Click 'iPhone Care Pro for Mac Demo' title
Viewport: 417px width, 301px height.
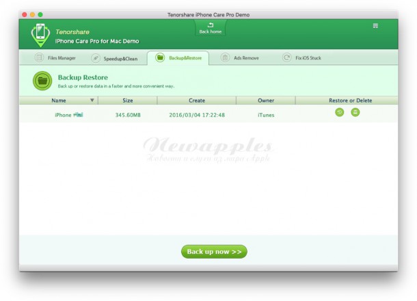coord(97,41)
